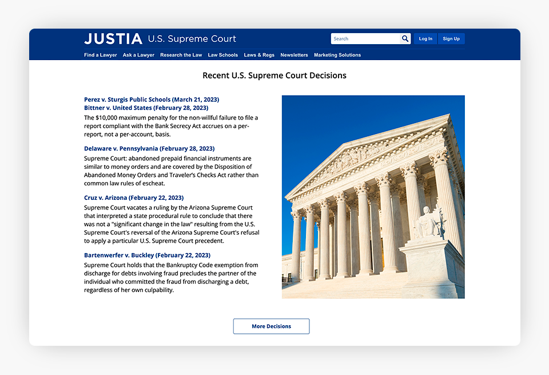Viewport: 549px width, 375px height.
Task: Open Laws & Regs navigation item
Action: 259,55
